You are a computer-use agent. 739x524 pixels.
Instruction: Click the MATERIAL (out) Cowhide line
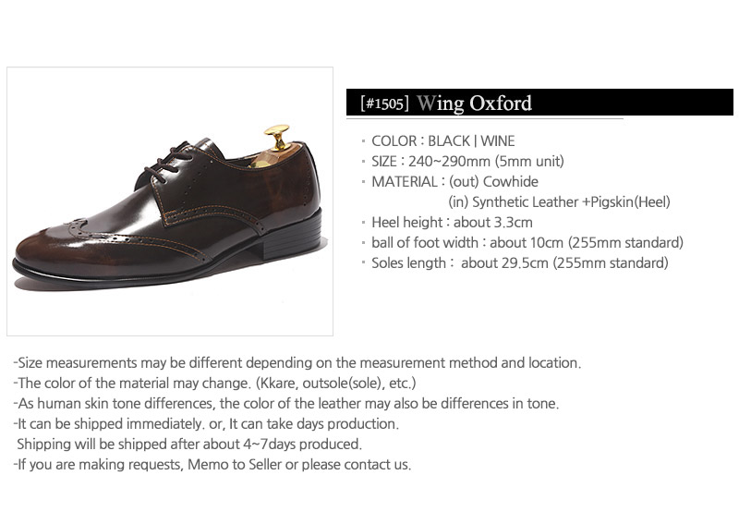pyautogui.click(x=454, y=182)
